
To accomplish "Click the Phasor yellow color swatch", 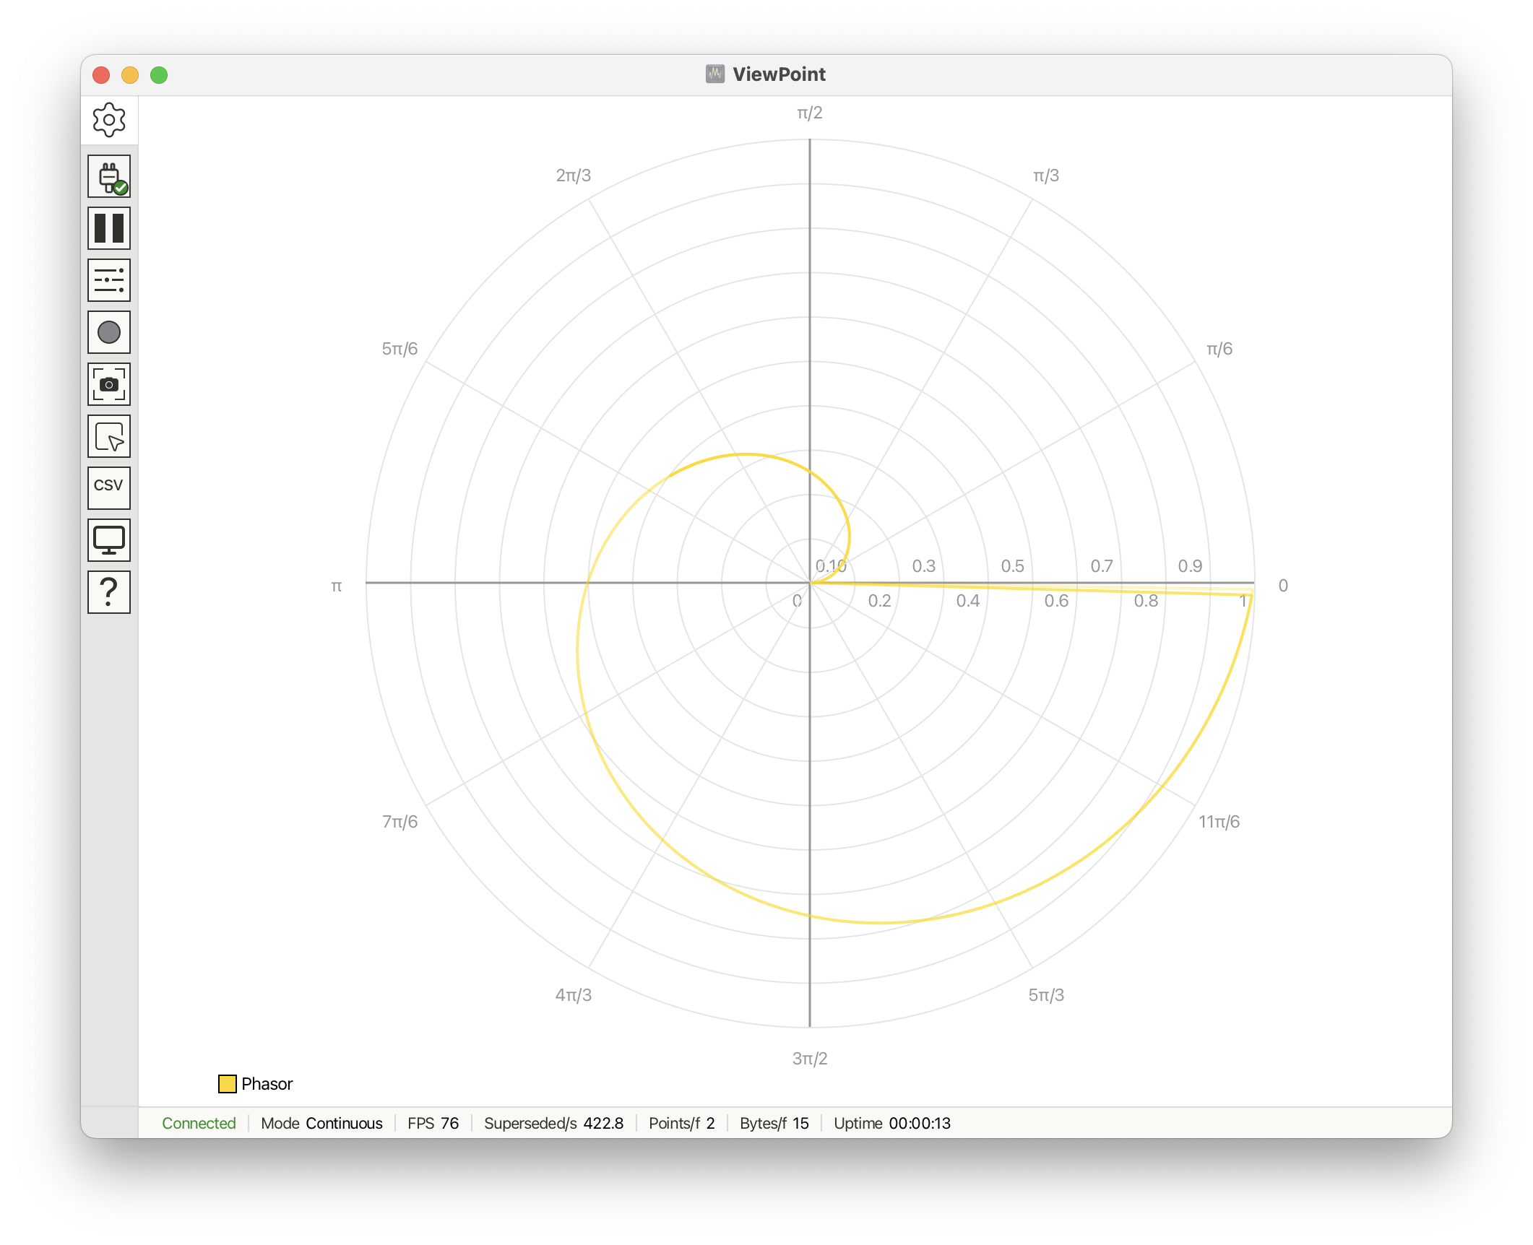I will coord(228,1084).
